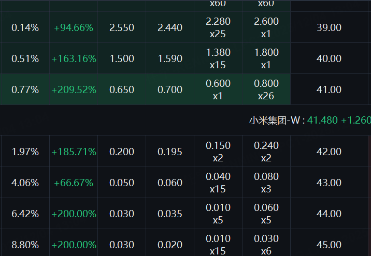Click the 2.600 x1 ask quote

(266, 27)
